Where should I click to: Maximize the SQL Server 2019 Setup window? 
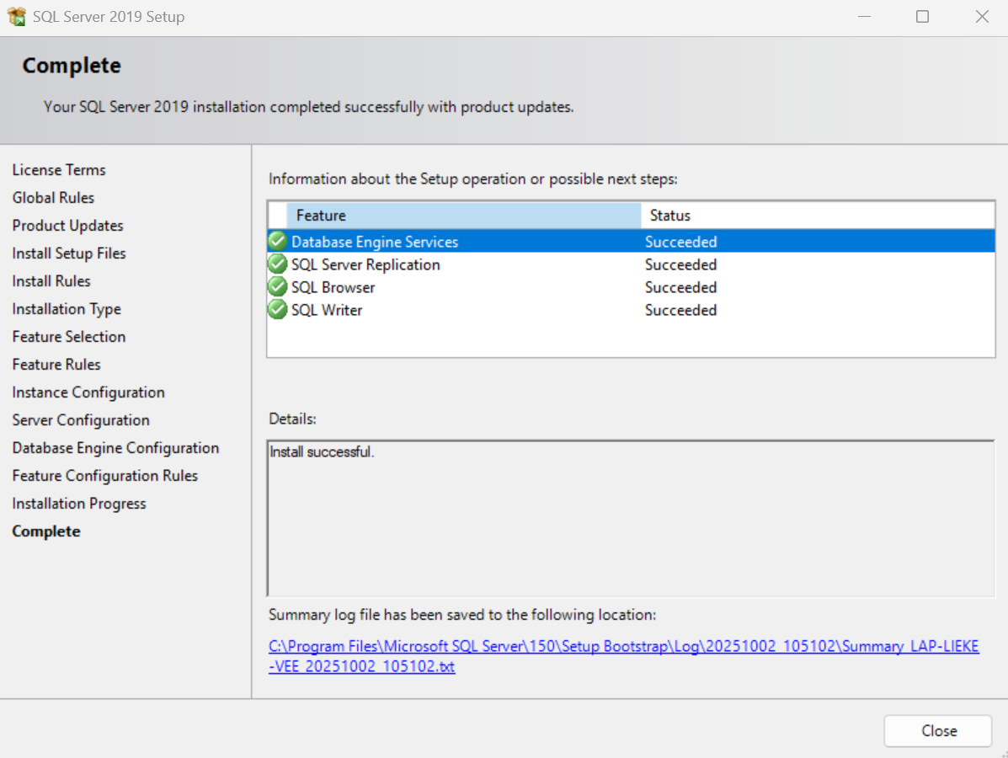tap(922, 17)
